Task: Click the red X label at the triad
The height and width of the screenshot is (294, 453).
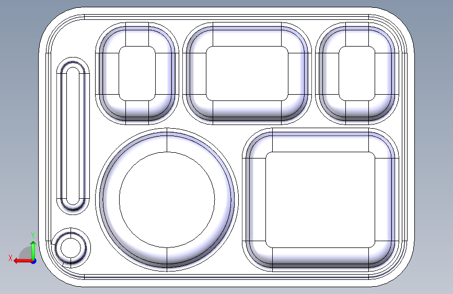Action: click(10, 258)
